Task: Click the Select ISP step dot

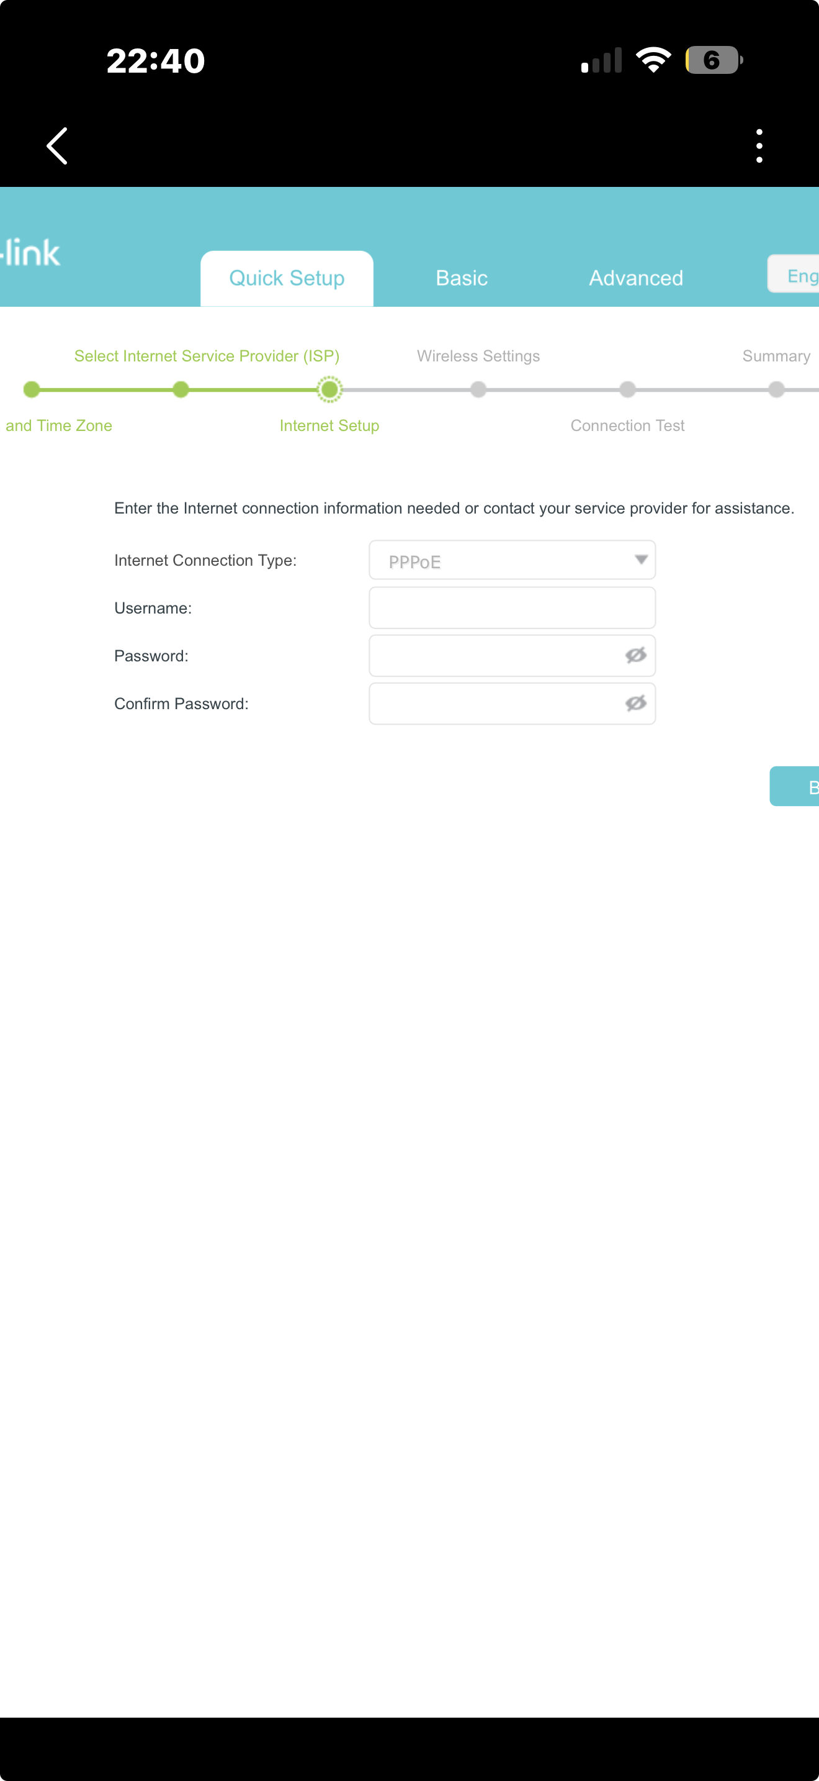Action: pos(181,390)
